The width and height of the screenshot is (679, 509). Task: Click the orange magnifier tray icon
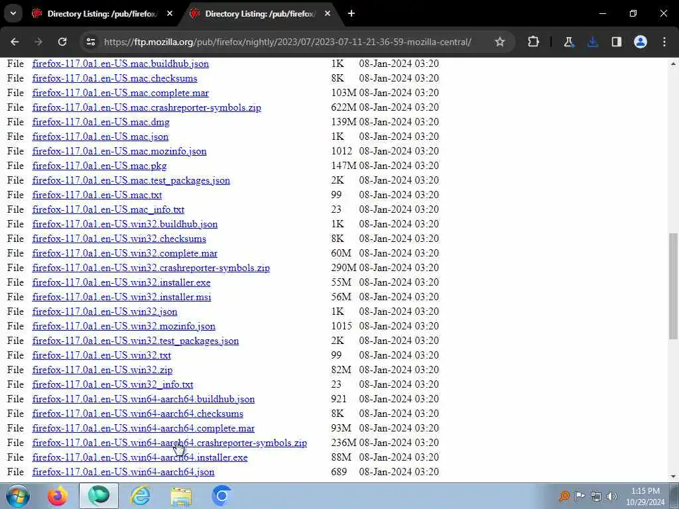point(564,496)
